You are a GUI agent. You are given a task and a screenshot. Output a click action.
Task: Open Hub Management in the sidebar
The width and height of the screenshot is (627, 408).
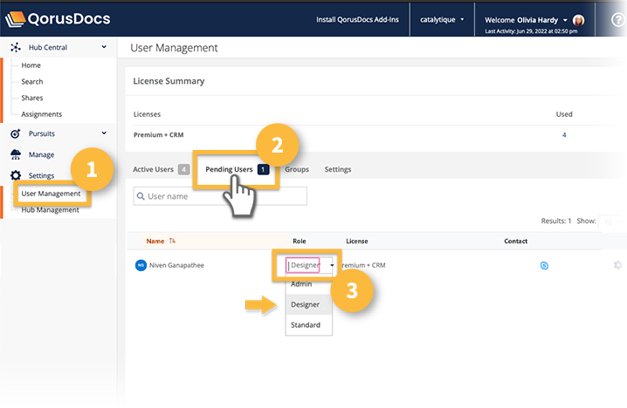(x=50, y=210)
